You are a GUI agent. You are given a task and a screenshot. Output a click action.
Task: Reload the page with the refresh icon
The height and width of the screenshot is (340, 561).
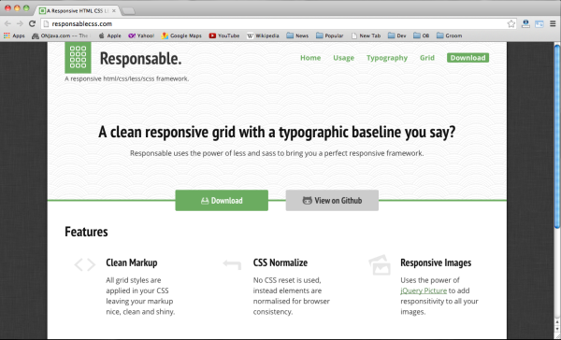[x=32, y=23]
